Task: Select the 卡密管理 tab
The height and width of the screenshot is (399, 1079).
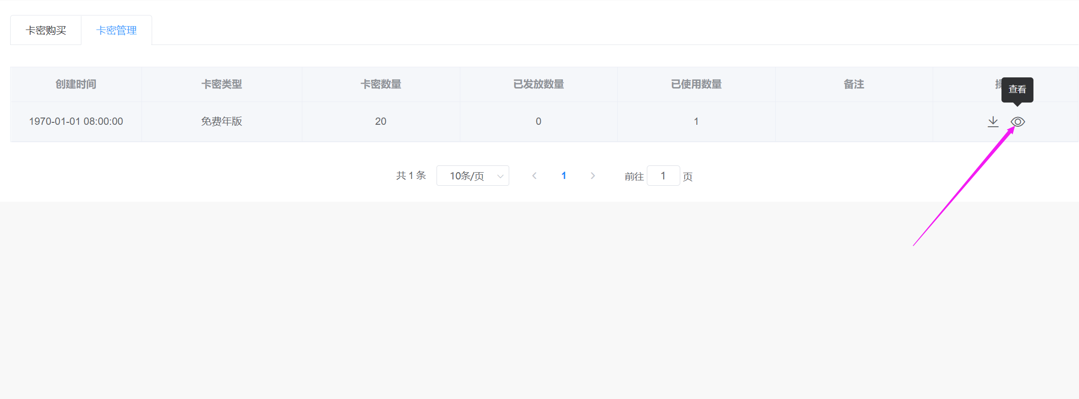Action: pyautogui.click(x=117, y=30)
